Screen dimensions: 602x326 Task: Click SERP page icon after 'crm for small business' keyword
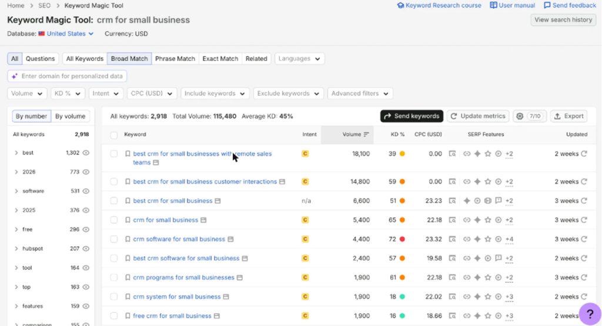click(x=203, y=220)
